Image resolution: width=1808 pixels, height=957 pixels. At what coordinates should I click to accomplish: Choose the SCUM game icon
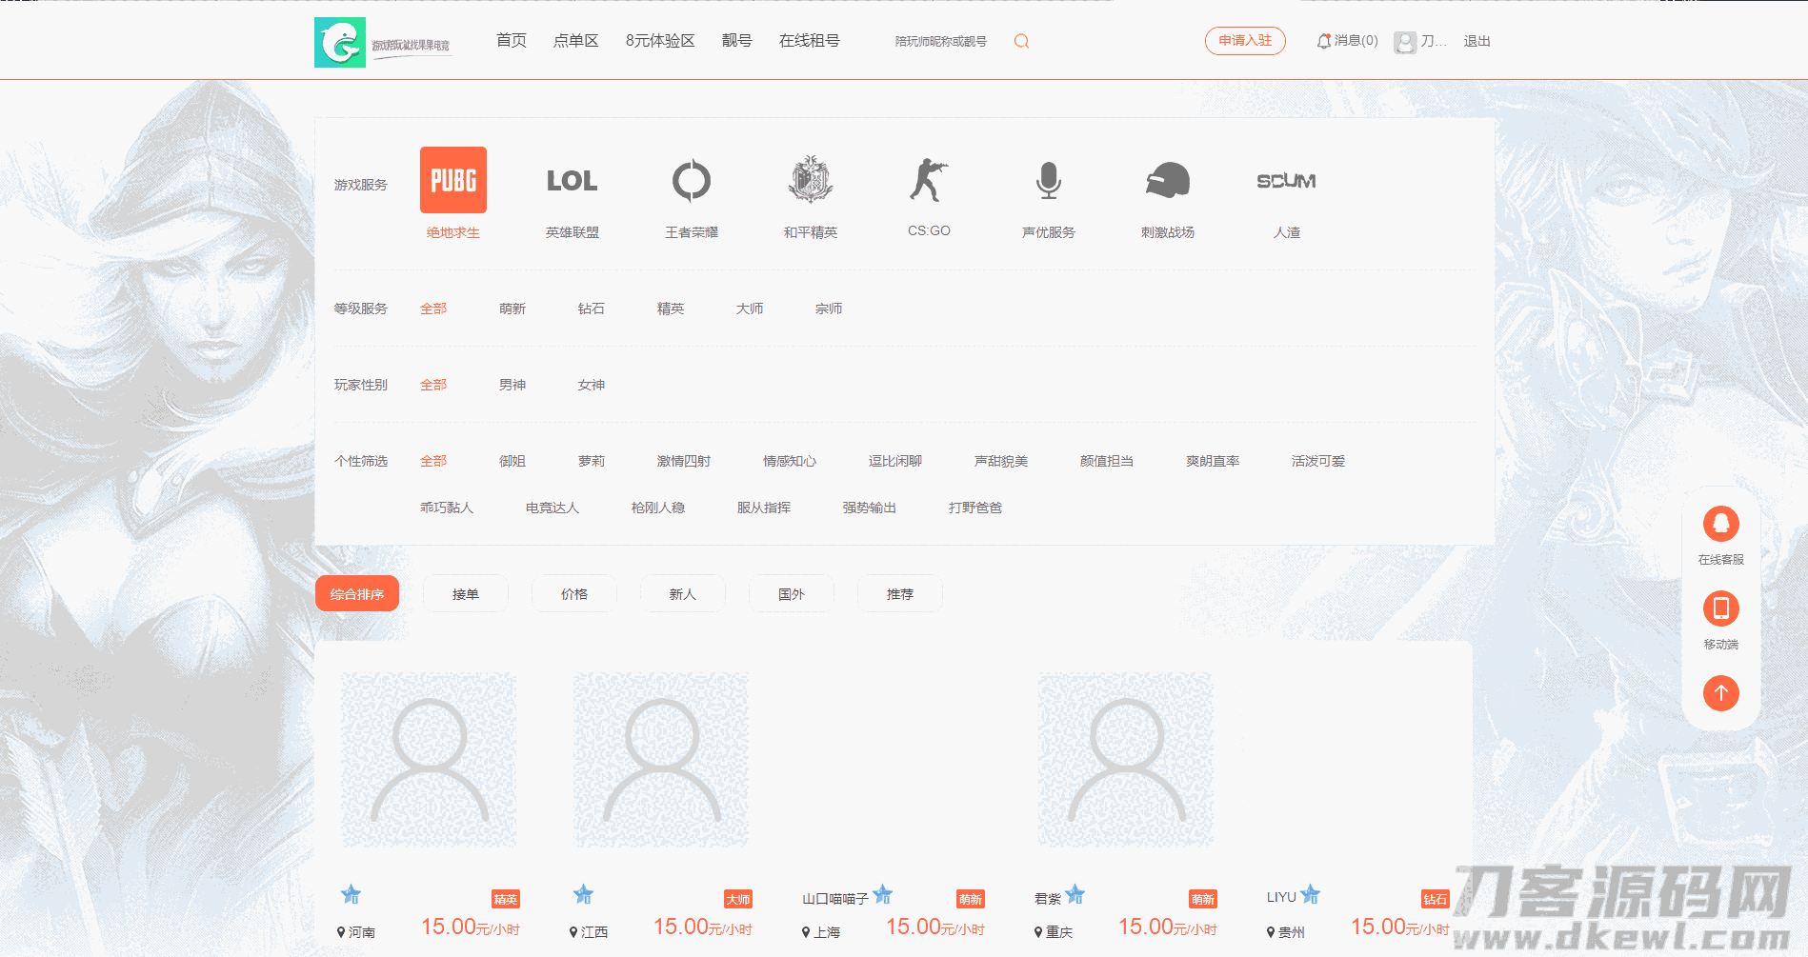(1287, 180)
